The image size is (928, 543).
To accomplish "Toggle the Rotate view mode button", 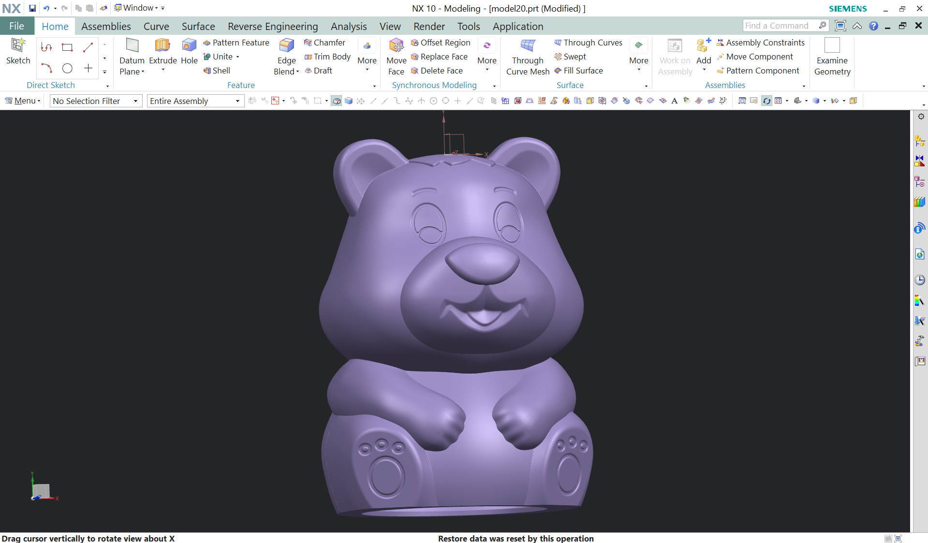I will [x=766, y=101].
